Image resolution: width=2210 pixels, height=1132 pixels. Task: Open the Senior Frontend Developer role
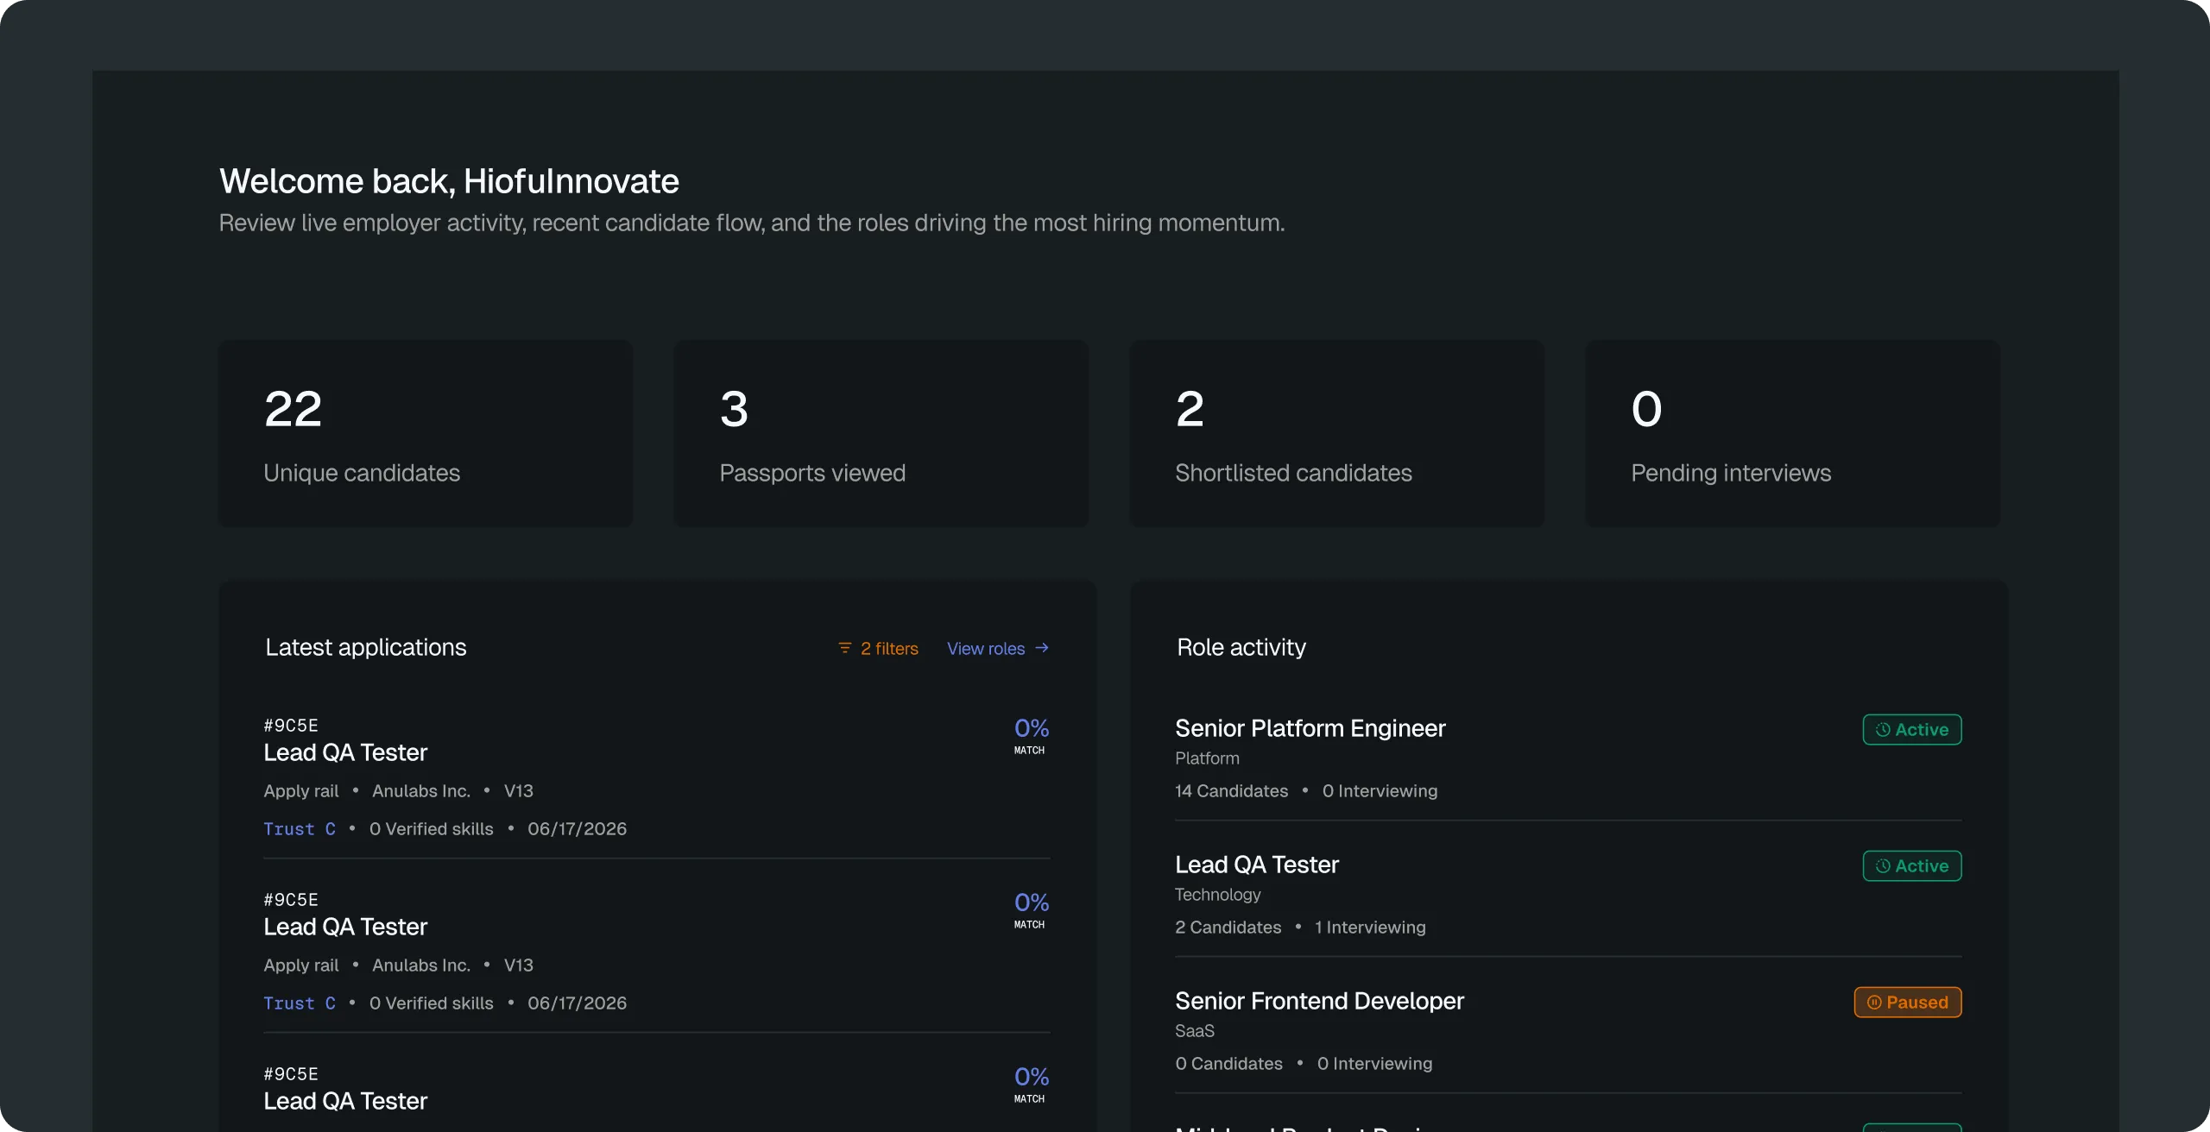[x=1569, y=1030]
